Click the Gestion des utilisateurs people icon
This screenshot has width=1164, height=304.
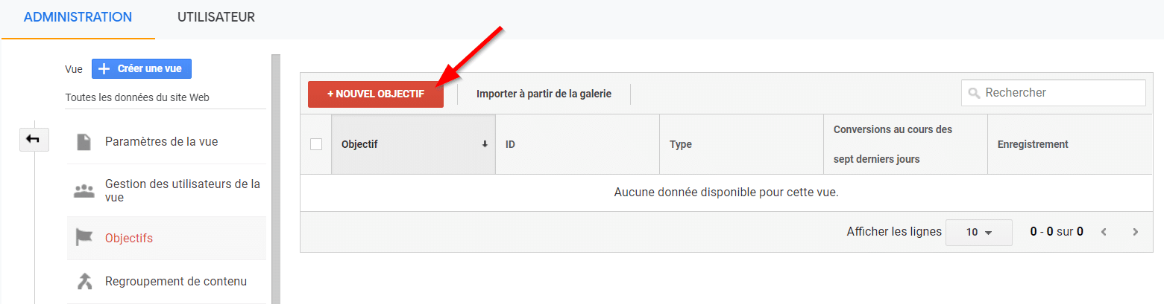tap(84, 190)
